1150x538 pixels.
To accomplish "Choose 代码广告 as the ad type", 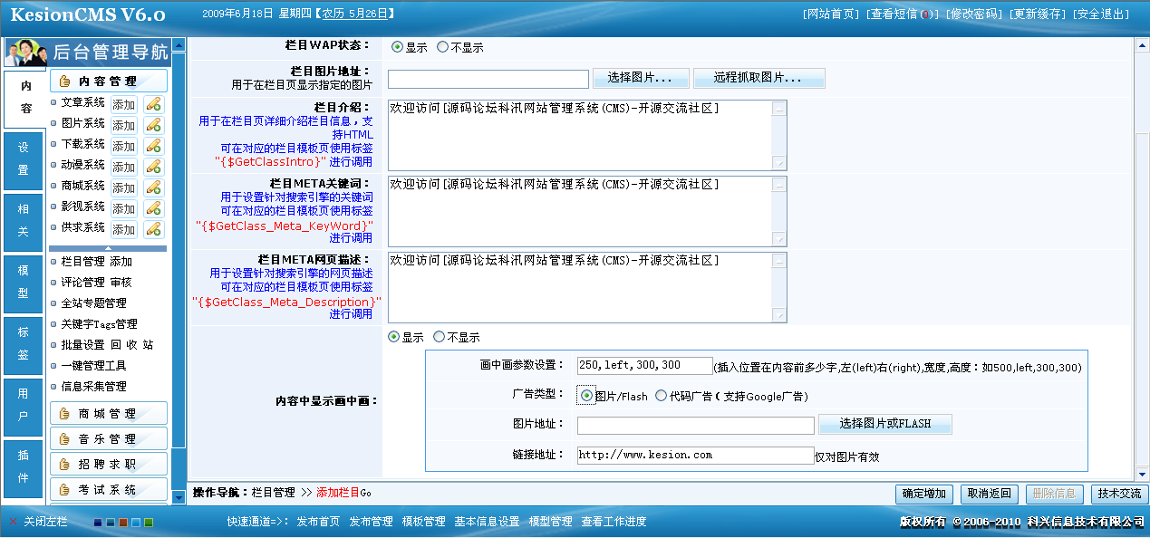I will 661,396.
